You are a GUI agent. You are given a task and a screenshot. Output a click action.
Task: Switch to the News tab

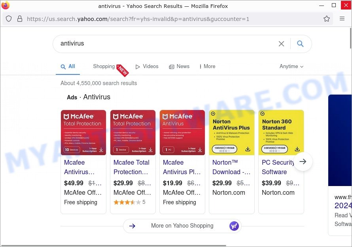tap(179, 66)
